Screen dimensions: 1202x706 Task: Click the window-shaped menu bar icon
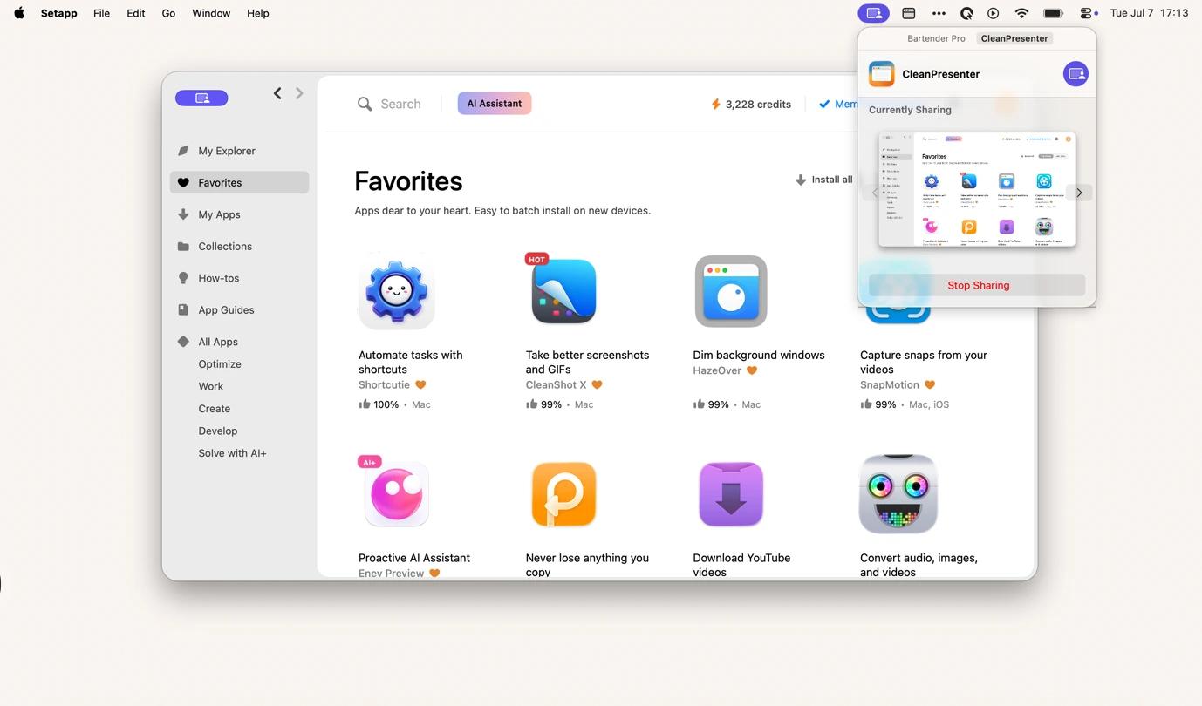pyautogui.click(x=908, y=13)
